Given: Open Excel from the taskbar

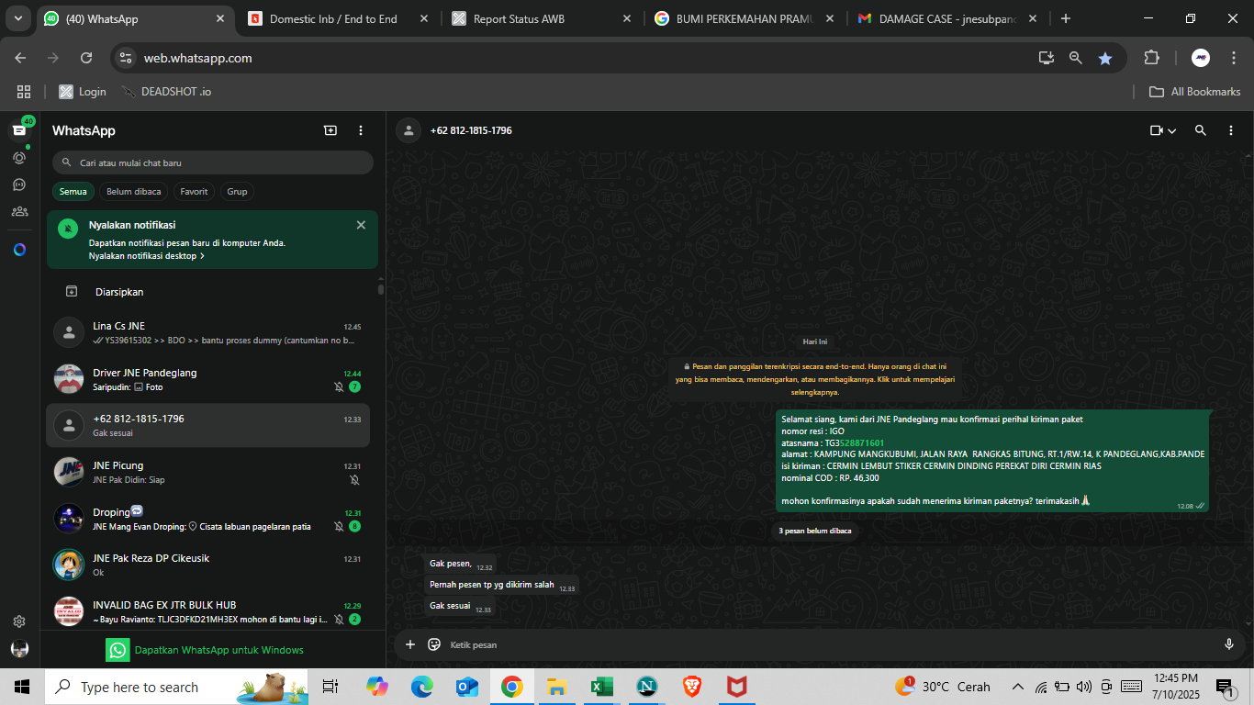Looking at the screenshot, I should [x=601, y=687].
